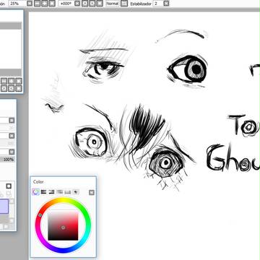260x260 pixels.
Task: Adjust the 100% opacity slider
Action: [7, 160]
